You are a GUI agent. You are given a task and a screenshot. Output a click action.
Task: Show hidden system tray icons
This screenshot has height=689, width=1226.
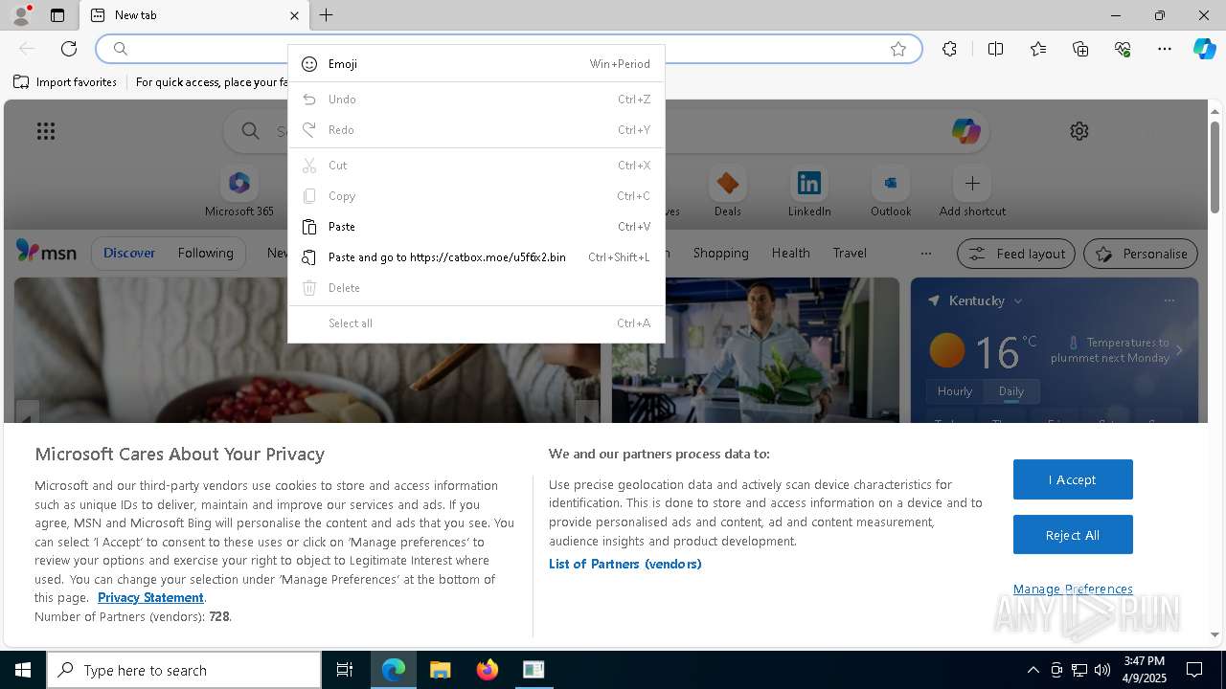coord(1033,670)
